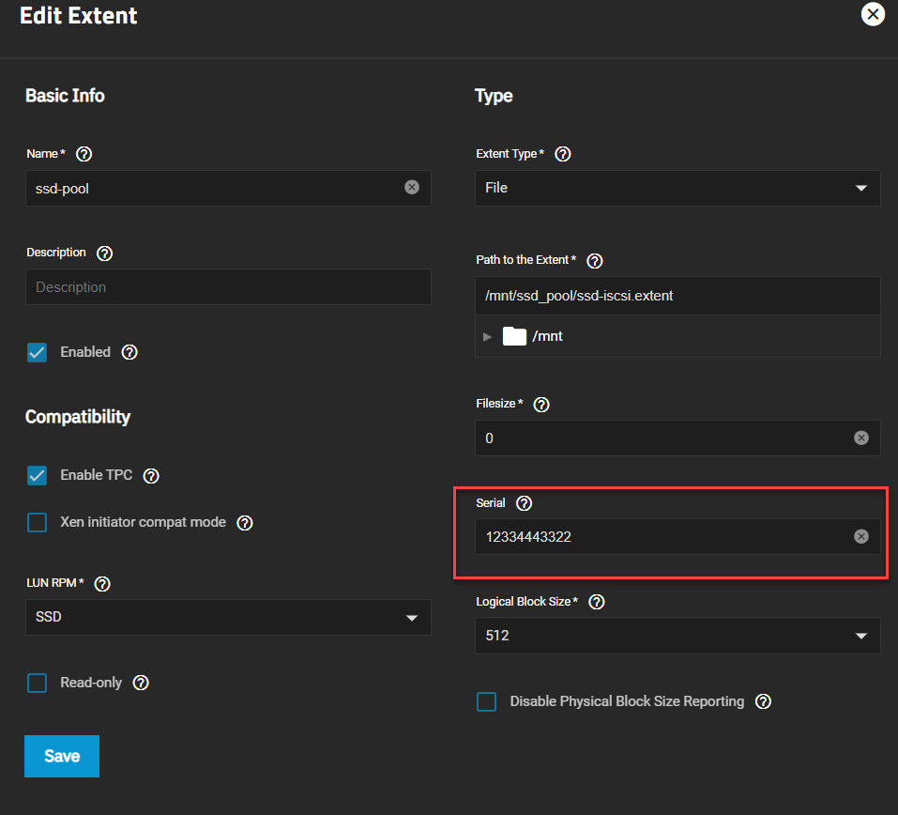Expand the /mnt directory tree
Image resolution: width=898 pixels, height=815 pixels.
point(487,337)
